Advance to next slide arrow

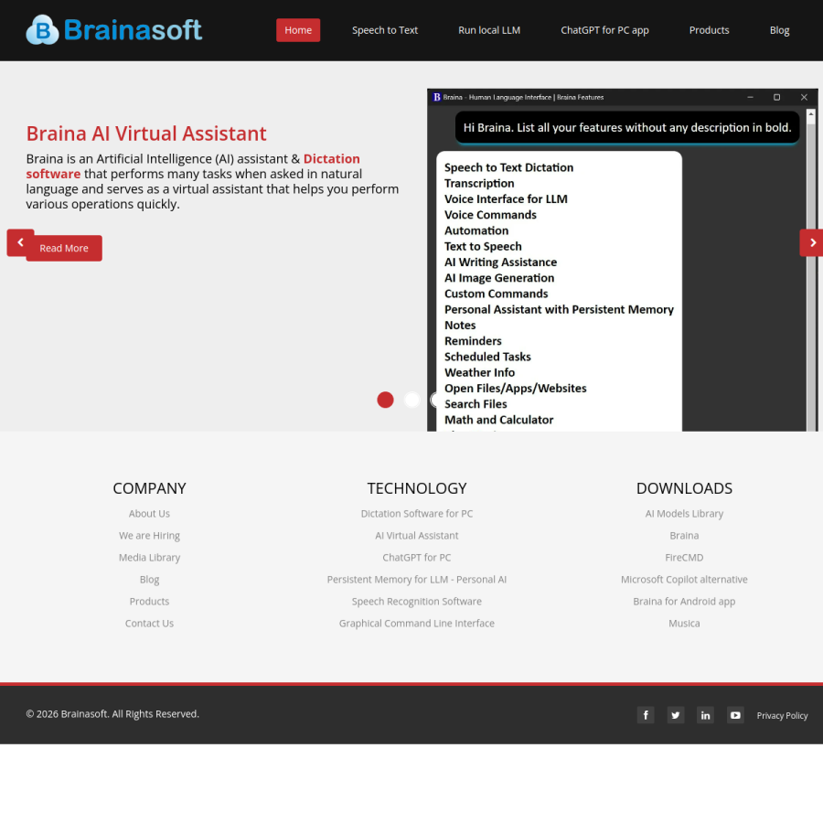[811, 242]
